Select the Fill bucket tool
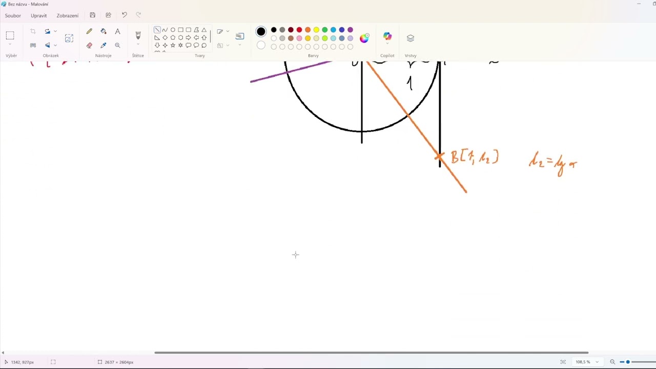Viewport: 656px width, 369px height. tap(104, 31)
